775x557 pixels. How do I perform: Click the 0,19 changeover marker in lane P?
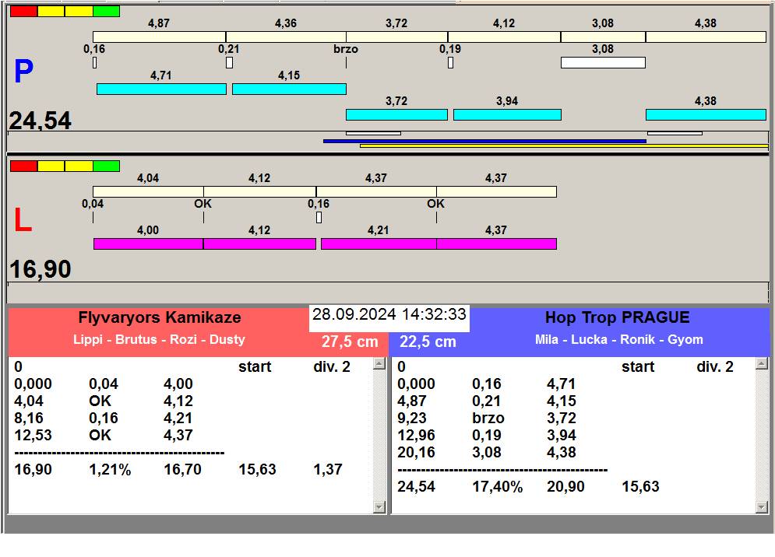[450, 62]
